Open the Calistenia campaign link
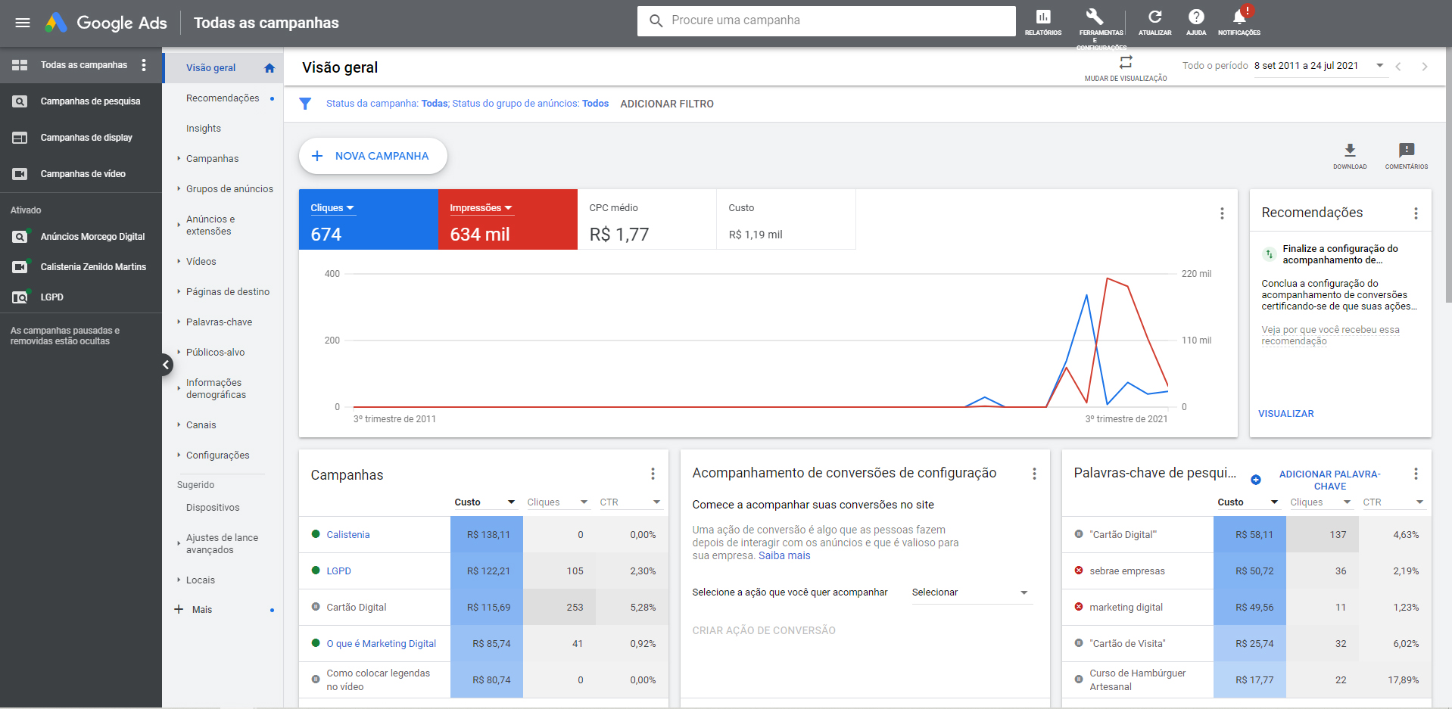The height and width of the screenshot is (709, 1452). [x=348, y=535]
